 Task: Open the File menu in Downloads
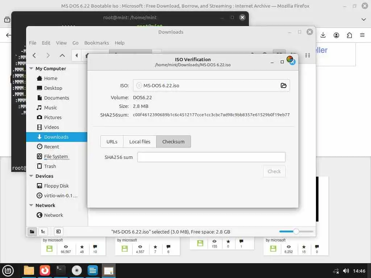[33, 43]
